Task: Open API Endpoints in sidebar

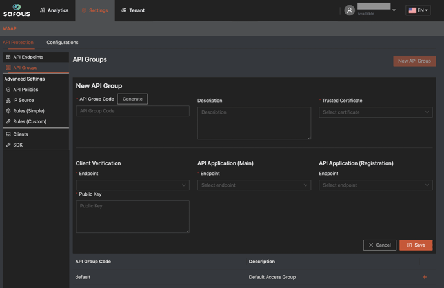Action: point(28,57)
